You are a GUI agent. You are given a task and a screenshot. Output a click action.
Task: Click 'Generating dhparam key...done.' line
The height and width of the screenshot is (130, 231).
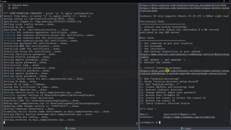pyautogui.click(x=26, y=90)
